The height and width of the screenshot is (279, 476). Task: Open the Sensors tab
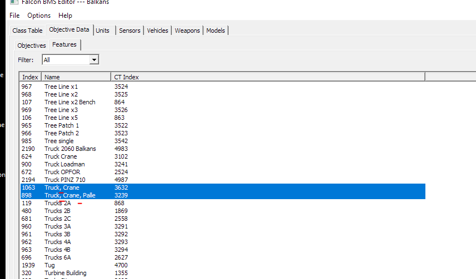(130, 31)
